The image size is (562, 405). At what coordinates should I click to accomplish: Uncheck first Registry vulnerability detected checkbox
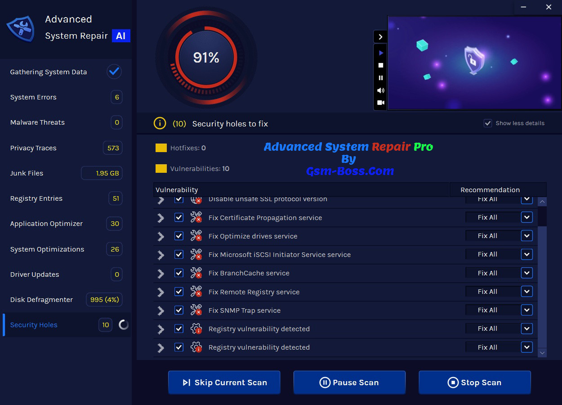[179, 328]
